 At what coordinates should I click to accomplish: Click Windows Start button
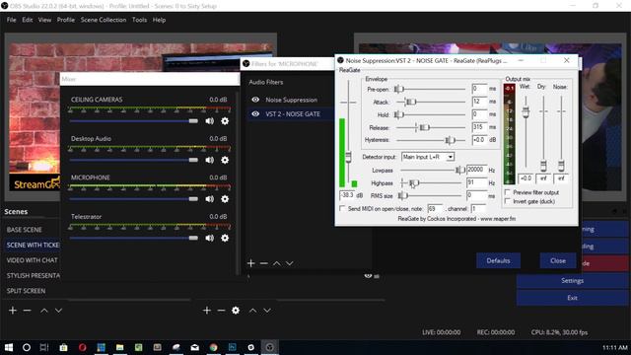pos(9,347)
